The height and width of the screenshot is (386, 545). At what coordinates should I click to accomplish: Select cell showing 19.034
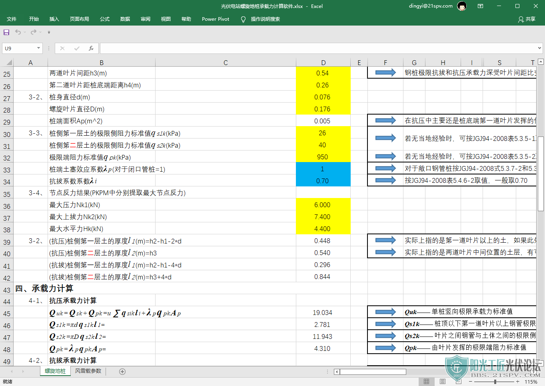(323, 313)
